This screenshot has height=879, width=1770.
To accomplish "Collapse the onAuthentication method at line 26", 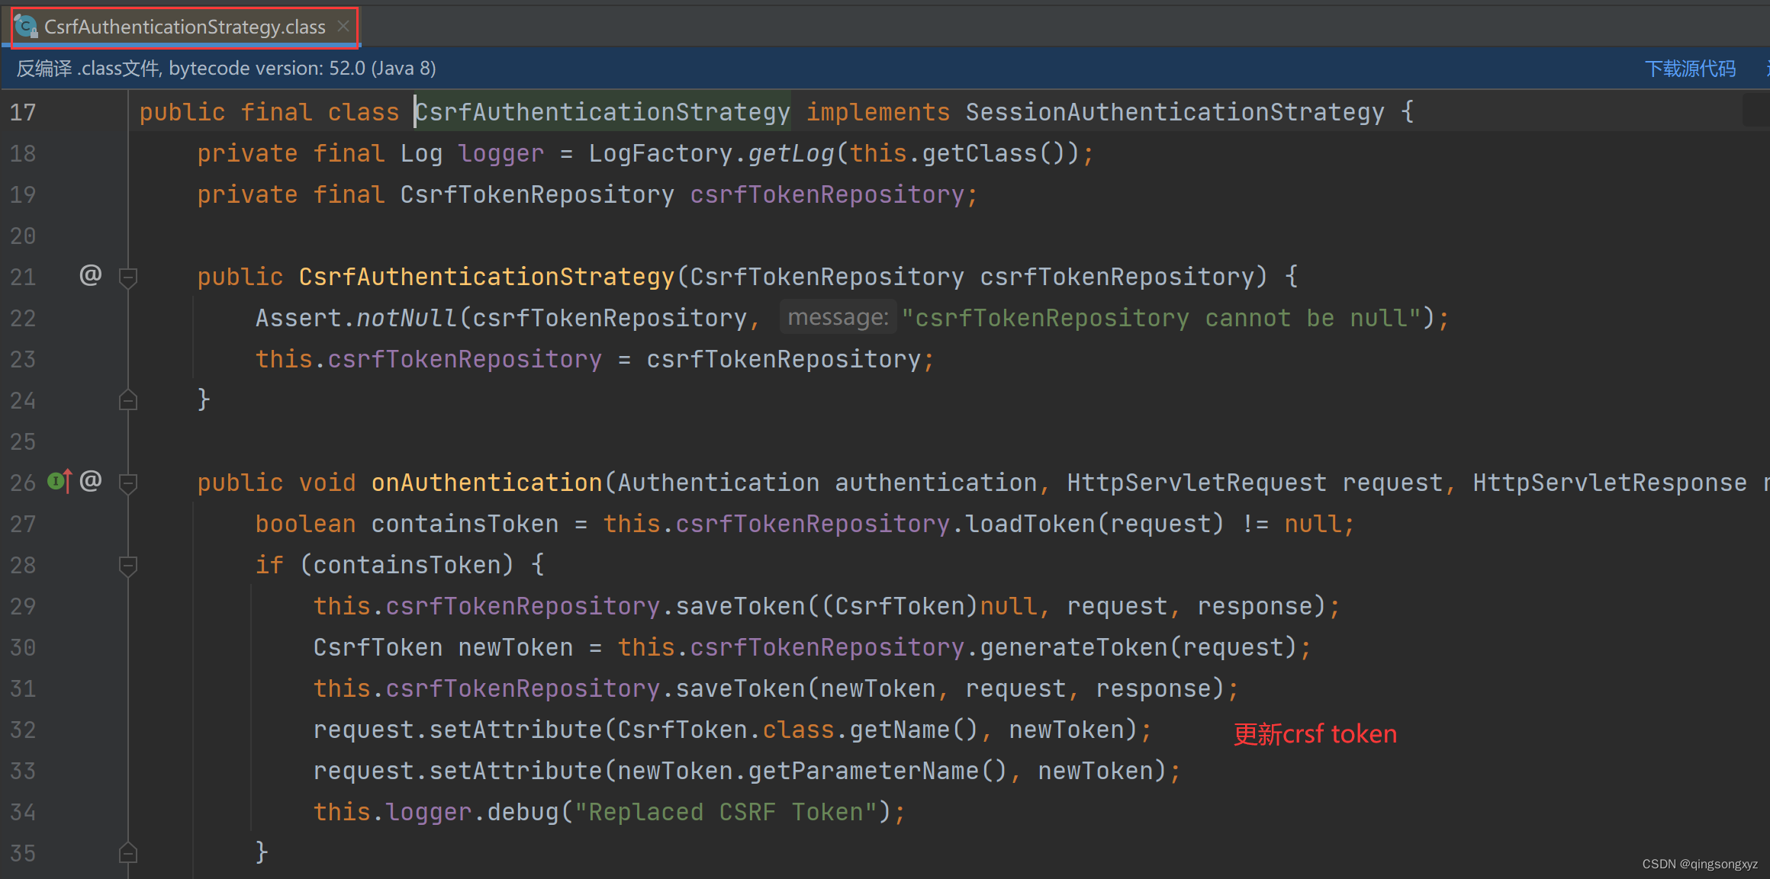I will coord(128,483).
